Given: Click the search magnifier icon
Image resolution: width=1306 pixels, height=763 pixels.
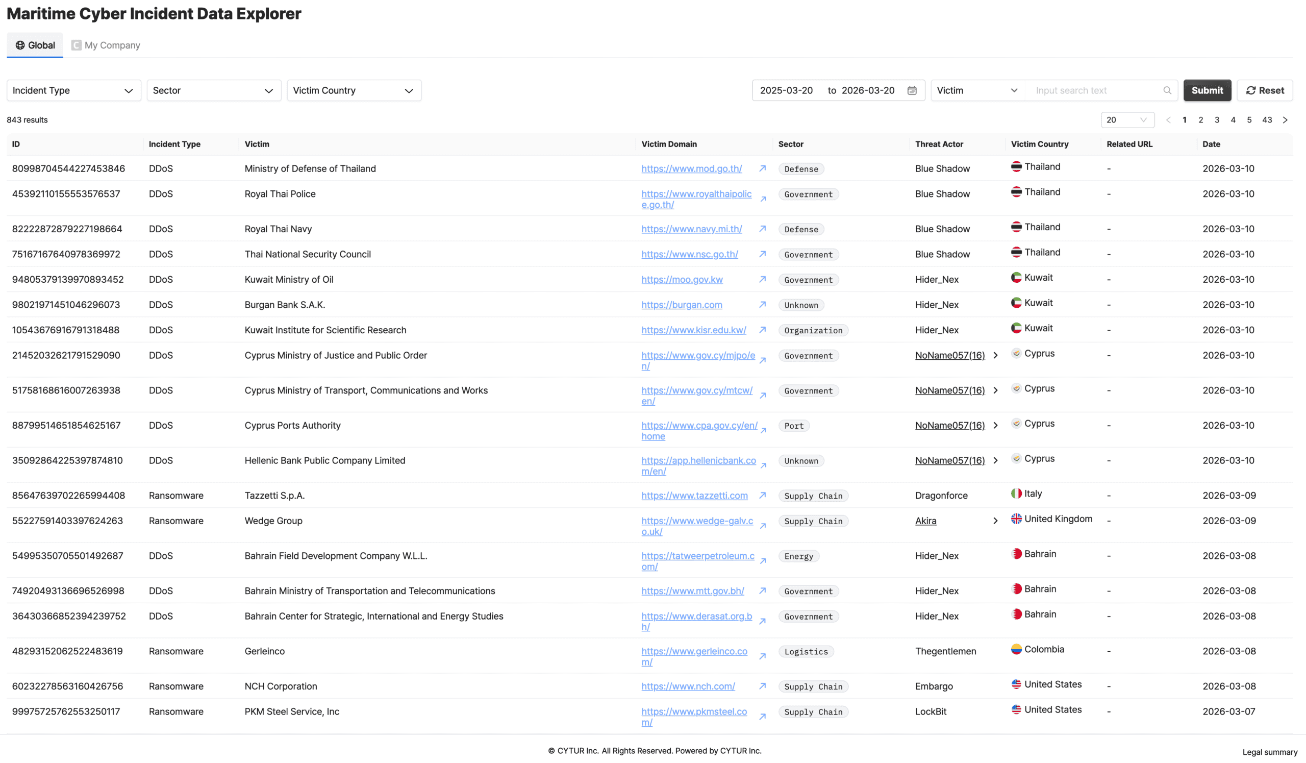Looking at the screenshot, I should point(1167,91).
